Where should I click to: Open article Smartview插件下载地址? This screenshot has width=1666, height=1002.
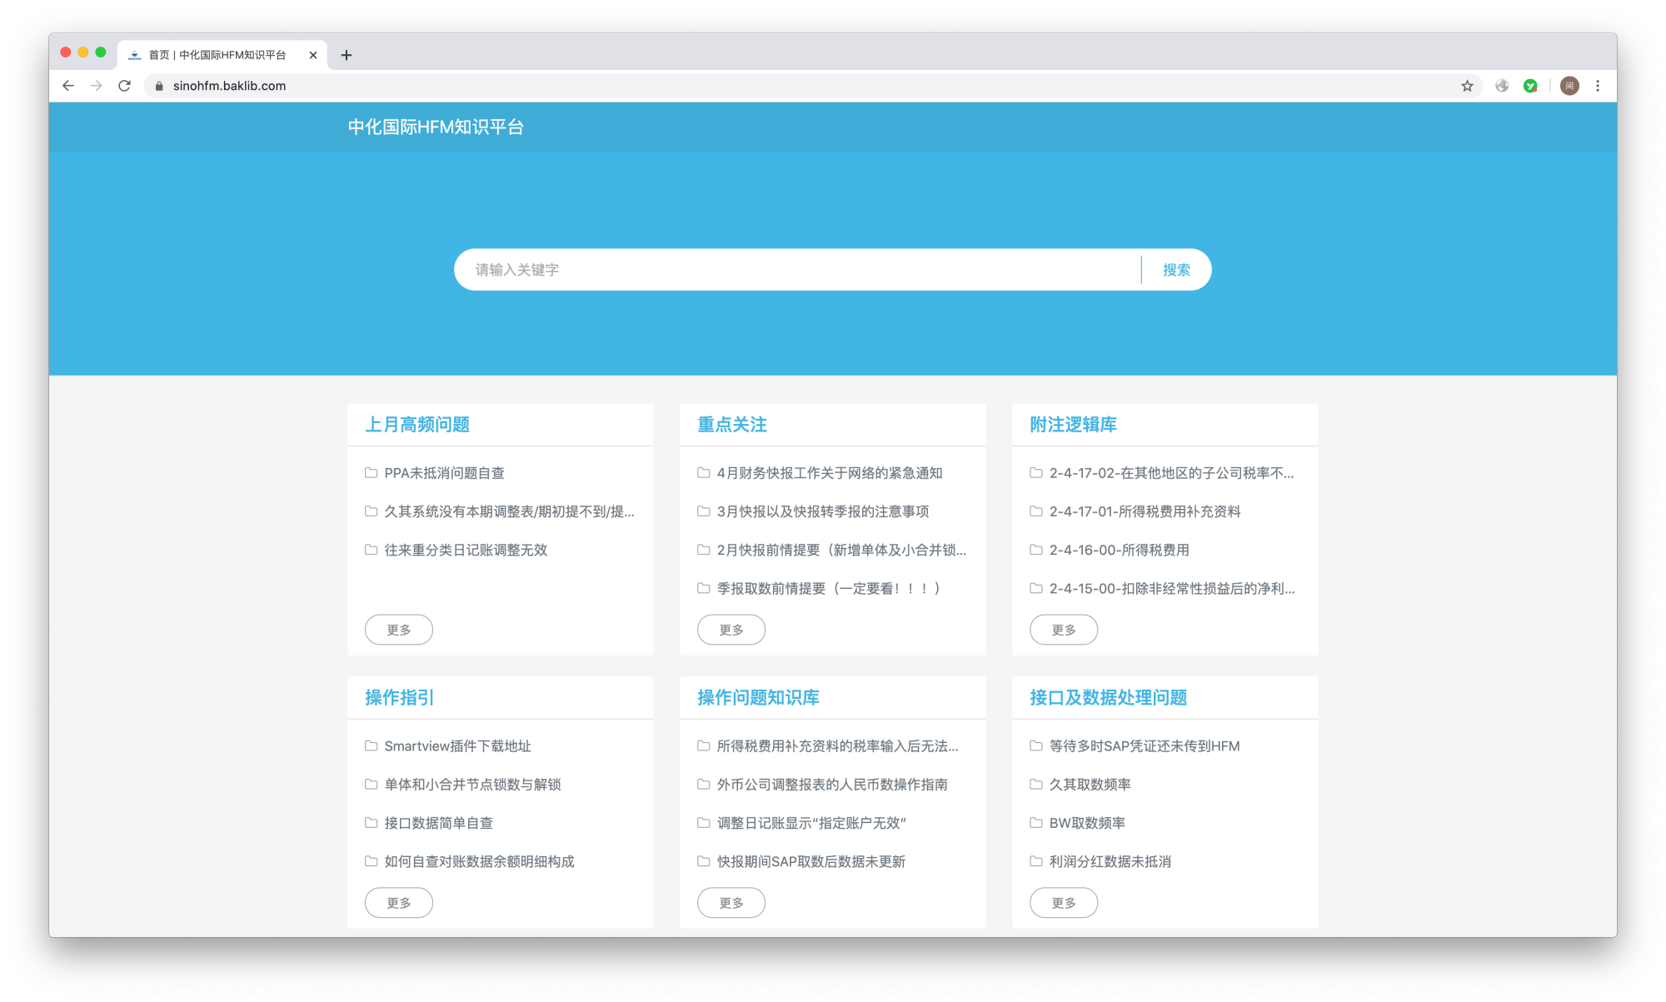coord(457,746)
